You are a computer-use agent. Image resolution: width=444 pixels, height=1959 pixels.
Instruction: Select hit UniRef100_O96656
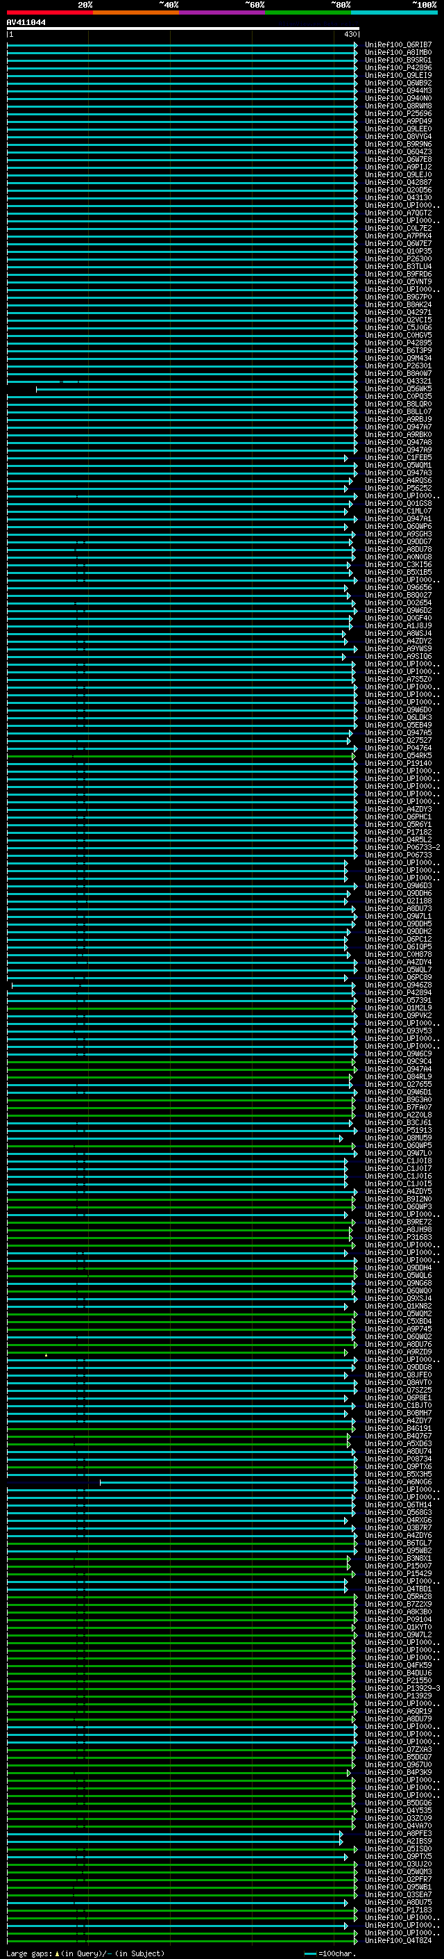point(398,588)
